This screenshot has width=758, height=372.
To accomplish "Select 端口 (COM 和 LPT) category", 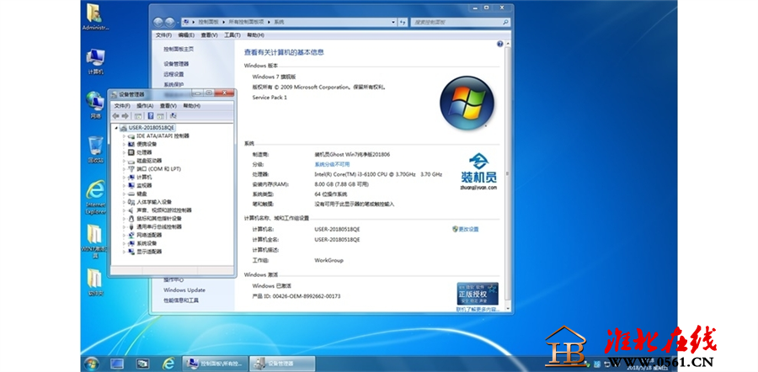I will click(158, 169).
